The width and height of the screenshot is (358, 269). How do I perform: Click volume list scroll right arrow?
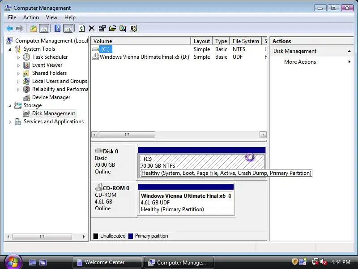(x=263, y=135)
